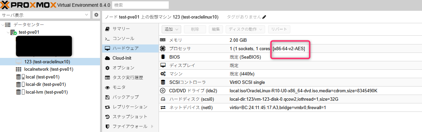
Task: Open the Add (追加) dropdown button
Action: (171, 29)
